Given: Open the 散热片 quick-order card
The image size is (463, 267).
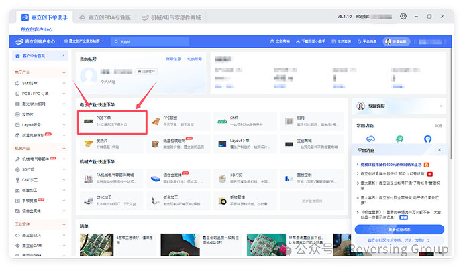Looking at the screenshot, I should [111, 144].
